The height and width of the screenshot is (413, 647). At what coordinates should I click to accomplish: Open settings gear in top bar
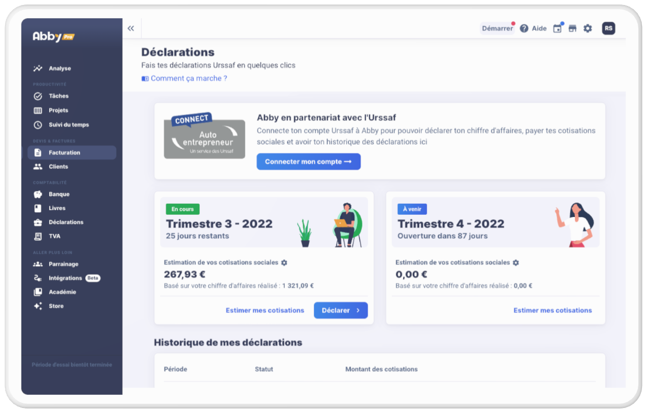(x=588, y=28)
